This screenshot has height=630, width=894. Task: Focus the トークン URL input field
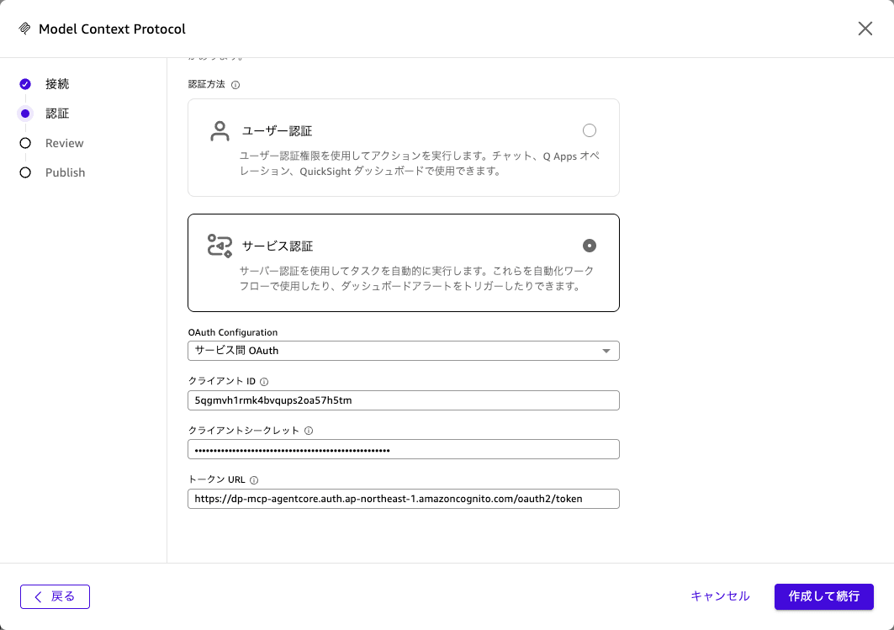[403, 499]
